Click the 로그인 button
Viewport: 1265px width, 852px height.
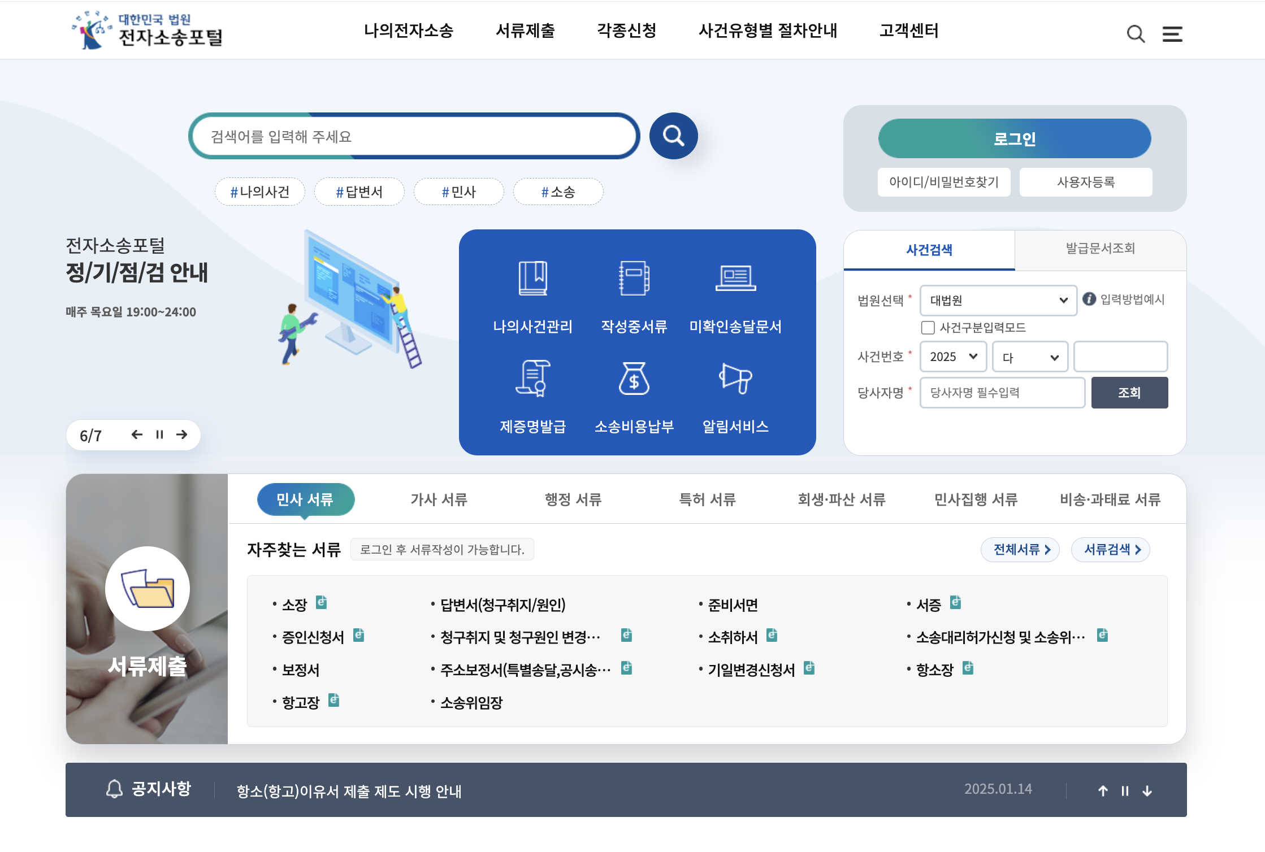1014,139
